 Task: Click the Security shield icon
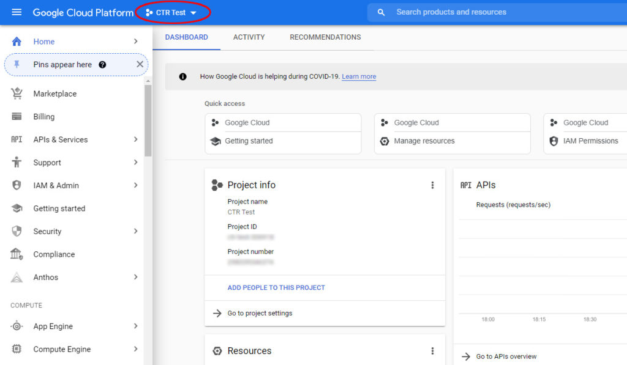(17, 232)
